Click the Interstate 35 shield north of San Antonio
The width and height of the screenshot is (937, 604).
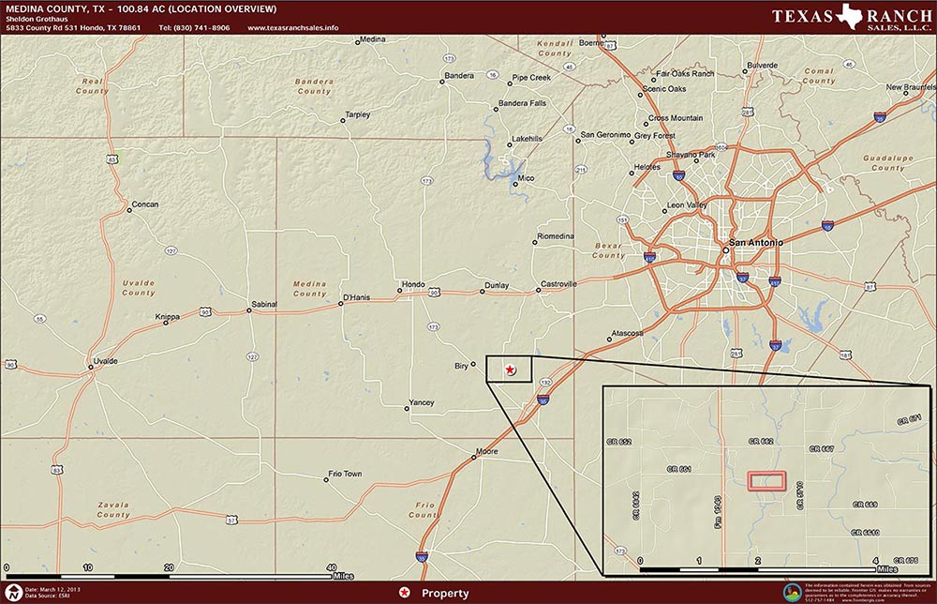[x=879, y=118]
